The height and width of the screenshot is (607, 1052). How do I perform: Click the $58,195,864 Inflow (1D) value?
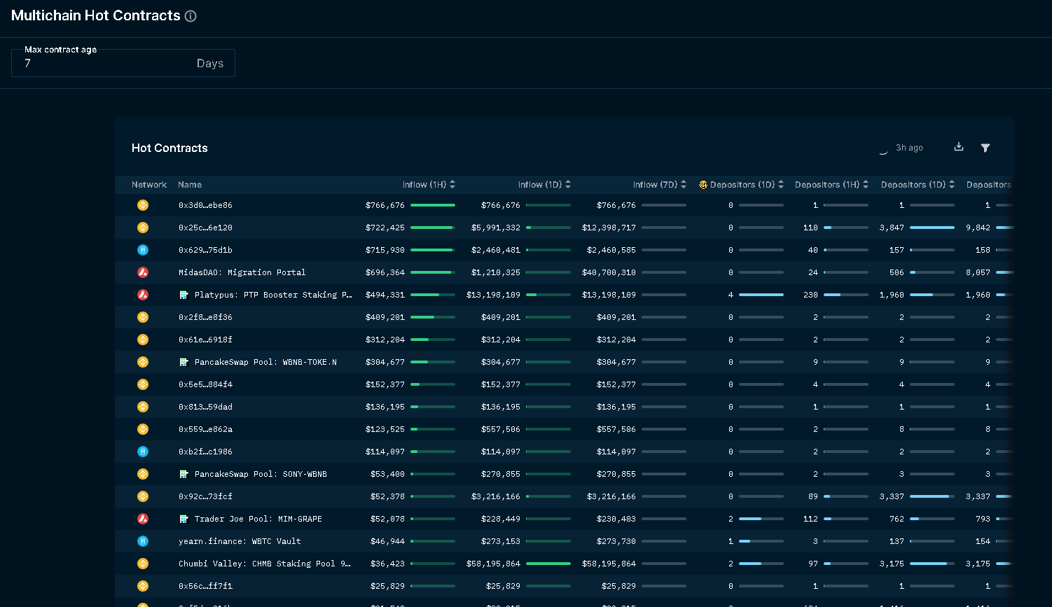(493, 564)
